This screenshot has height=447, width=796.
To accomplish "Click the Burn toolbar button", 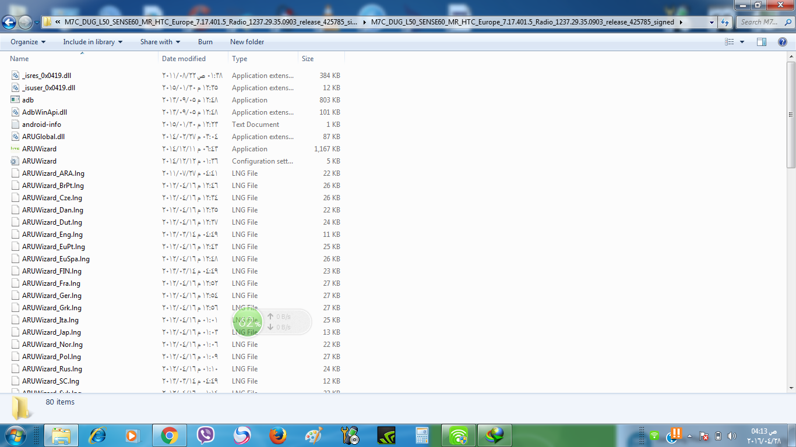I will (205, 42).
